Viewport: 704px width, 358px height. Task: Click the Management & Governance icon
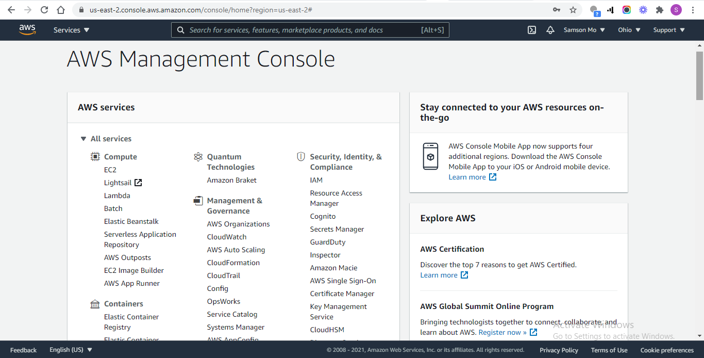[x=198, y=200]
